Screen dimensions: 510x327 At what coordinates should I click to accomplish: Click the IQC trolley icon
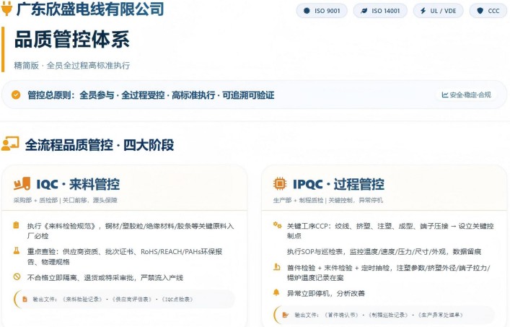(22, 184)
